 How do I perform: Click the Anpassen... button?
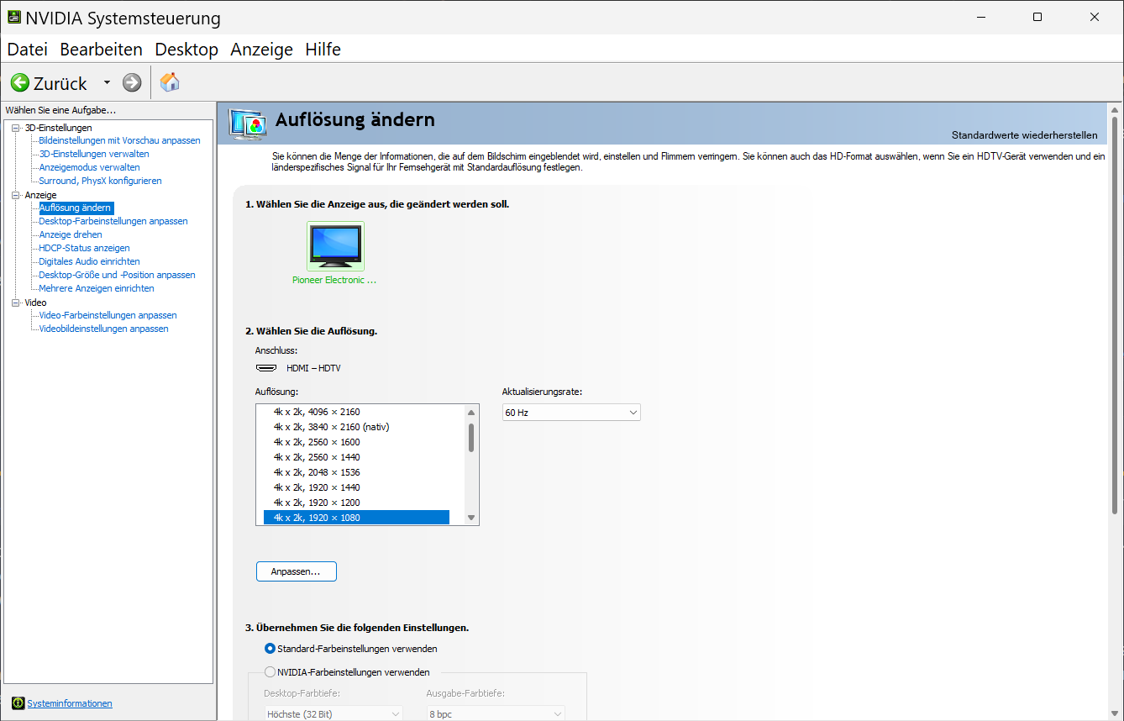tap(296, 571)
